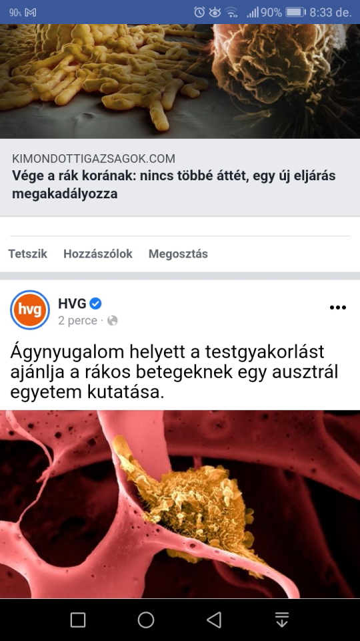
Task: Open the bacteria article preview image
Action: 180,81
